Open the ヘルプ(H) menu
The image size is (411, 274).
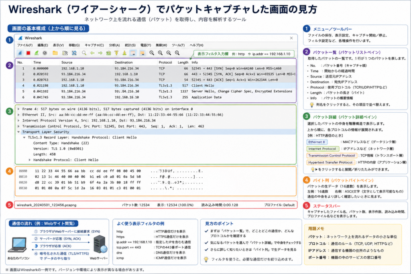[x=196, y=45]
